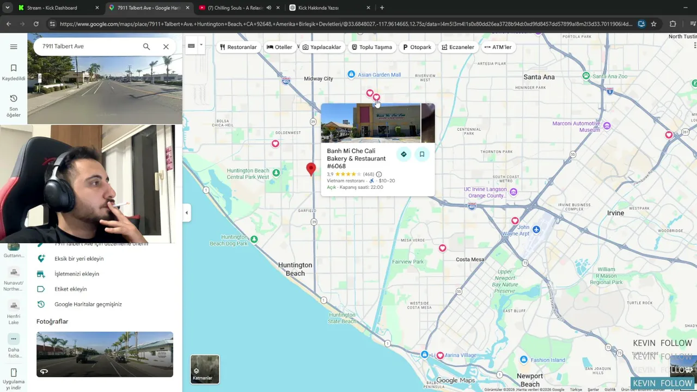Click the UC Irvine Langson Orange County marker

513,192
